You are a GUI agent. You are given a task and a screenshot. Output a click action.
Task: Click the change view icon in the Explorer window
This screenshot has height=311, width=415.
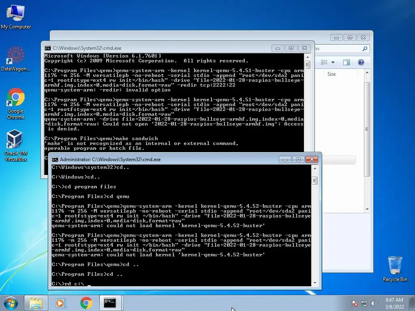(324, 62)
